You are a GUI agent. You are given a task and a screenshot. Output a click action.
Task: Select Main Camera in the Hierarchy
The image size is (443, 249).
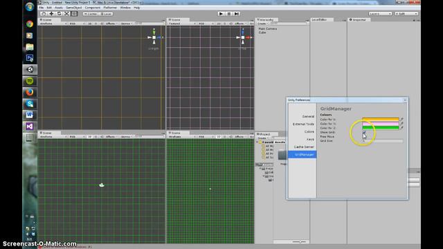(x=268, y=29)
